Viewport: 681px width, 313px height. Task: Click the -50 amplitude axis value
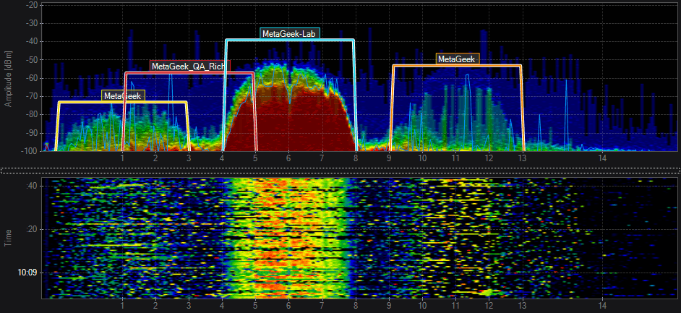[x=32, y=59]
